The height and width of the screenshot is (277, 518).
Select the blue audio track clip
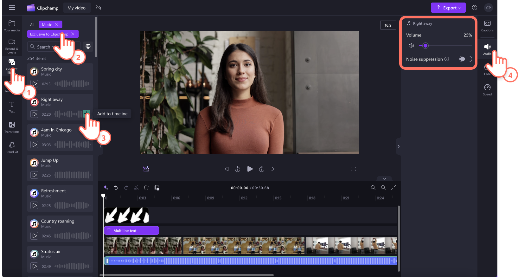[x=250, y=261]
